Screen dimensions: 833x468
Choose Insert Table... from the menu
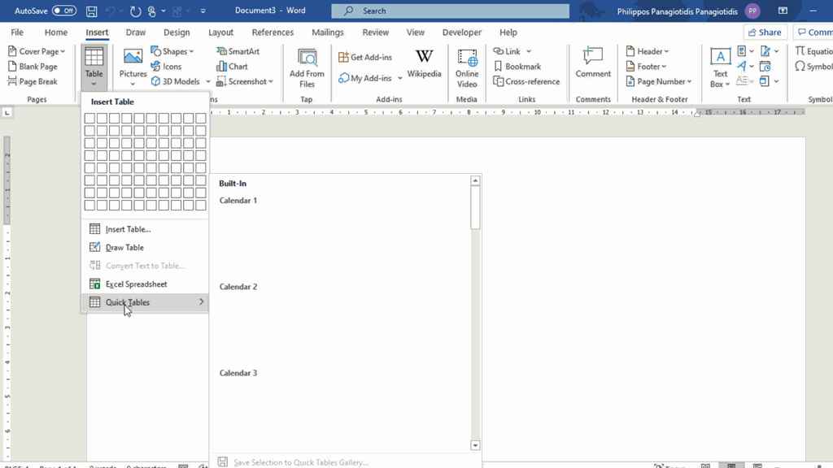[145, 229]
